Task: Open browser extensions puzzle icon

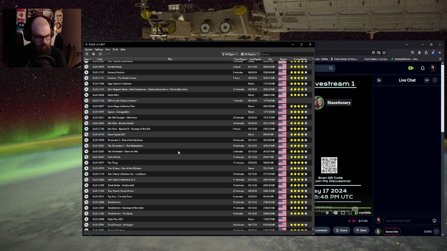Action: click(x=426, y=53)
